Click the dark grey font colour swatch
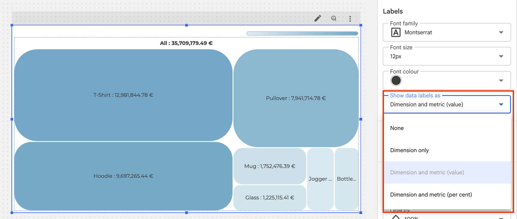Viewport: 517px width, 219px height. coord(396,81)
